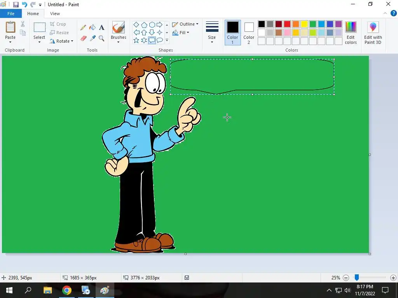
Task: Open the shape Fill dropdown
Action: [181, 33]
